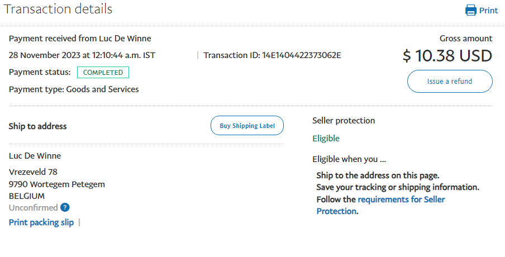Open the Unconfirmed address help question-mark icon
This screenshot has height=257, width=505.
(65, 207)
